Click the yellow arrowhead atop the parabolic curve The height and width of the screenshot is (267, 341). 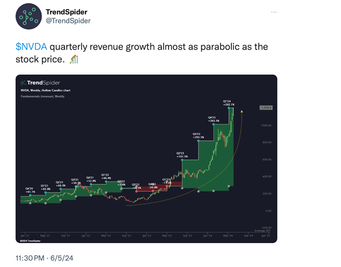(x=242, y=112)
